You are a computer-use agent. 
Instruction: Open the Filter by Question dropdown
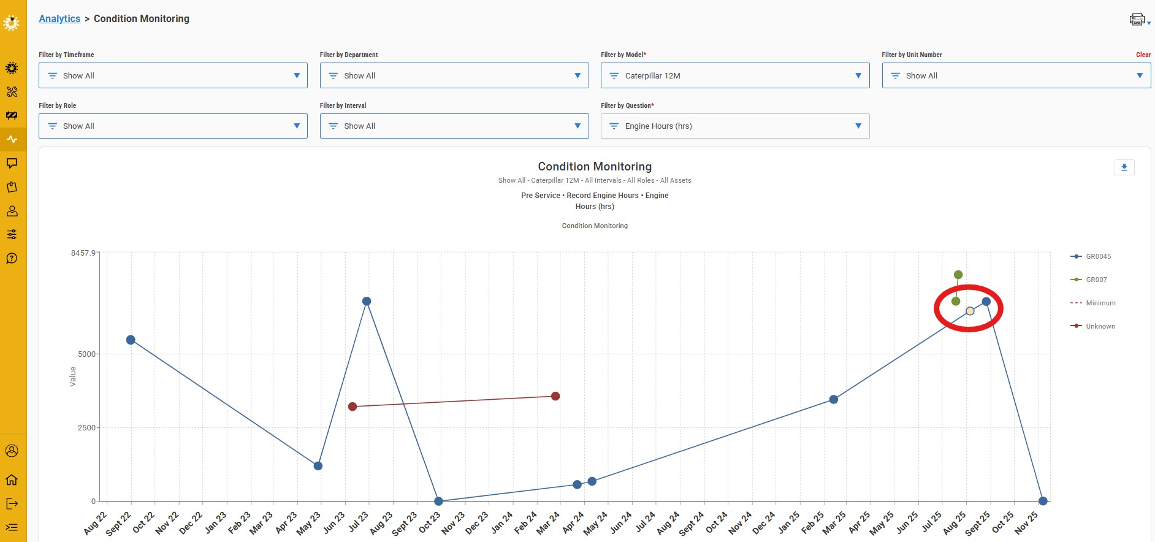(734, 126)
